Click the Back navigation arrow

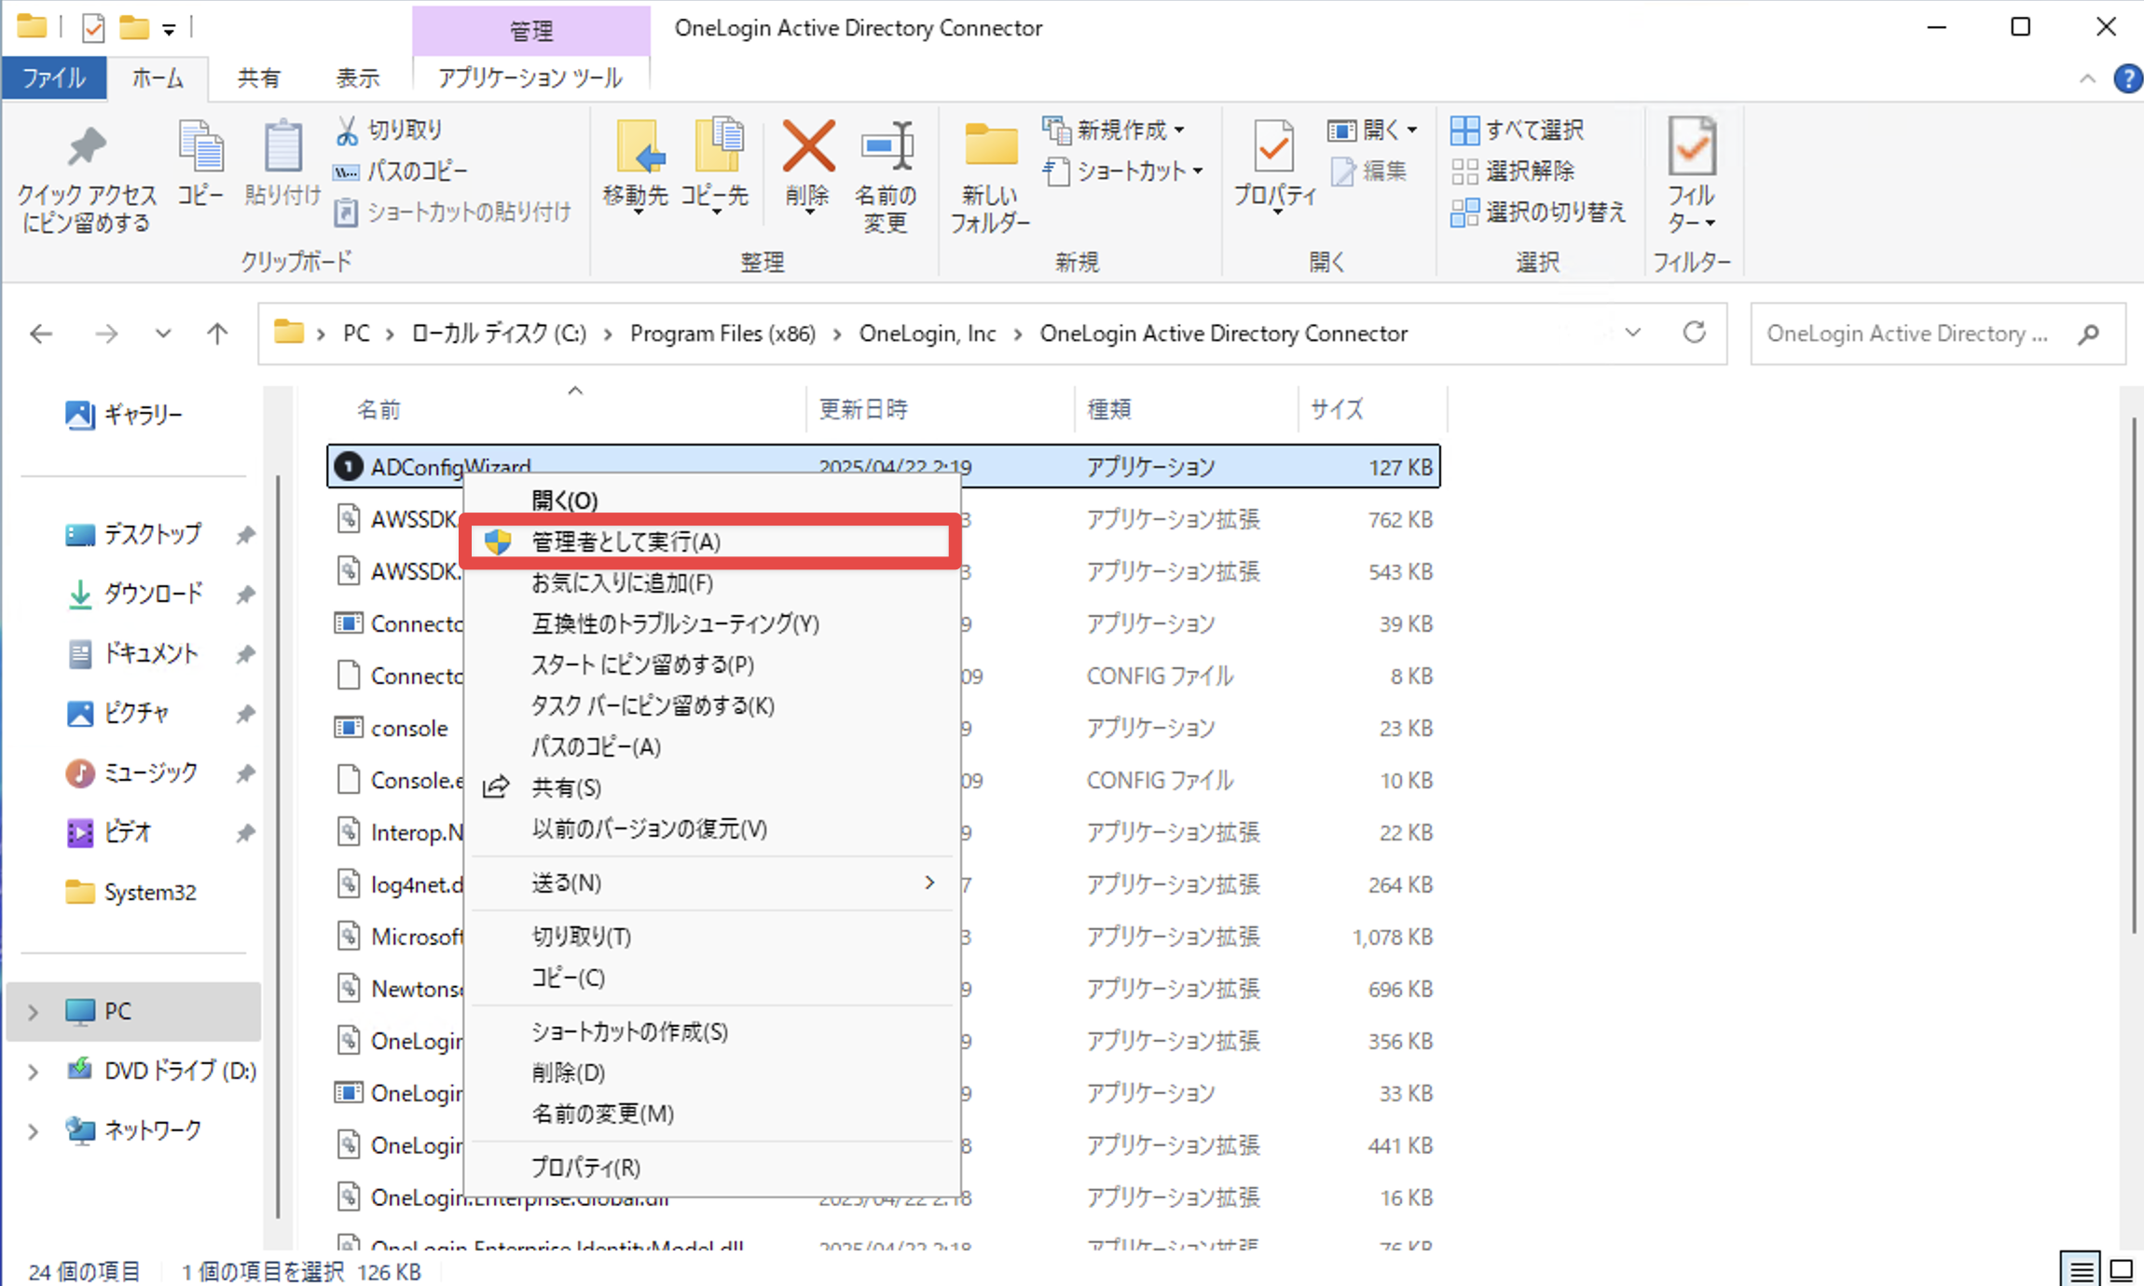[x=41, y=334]
